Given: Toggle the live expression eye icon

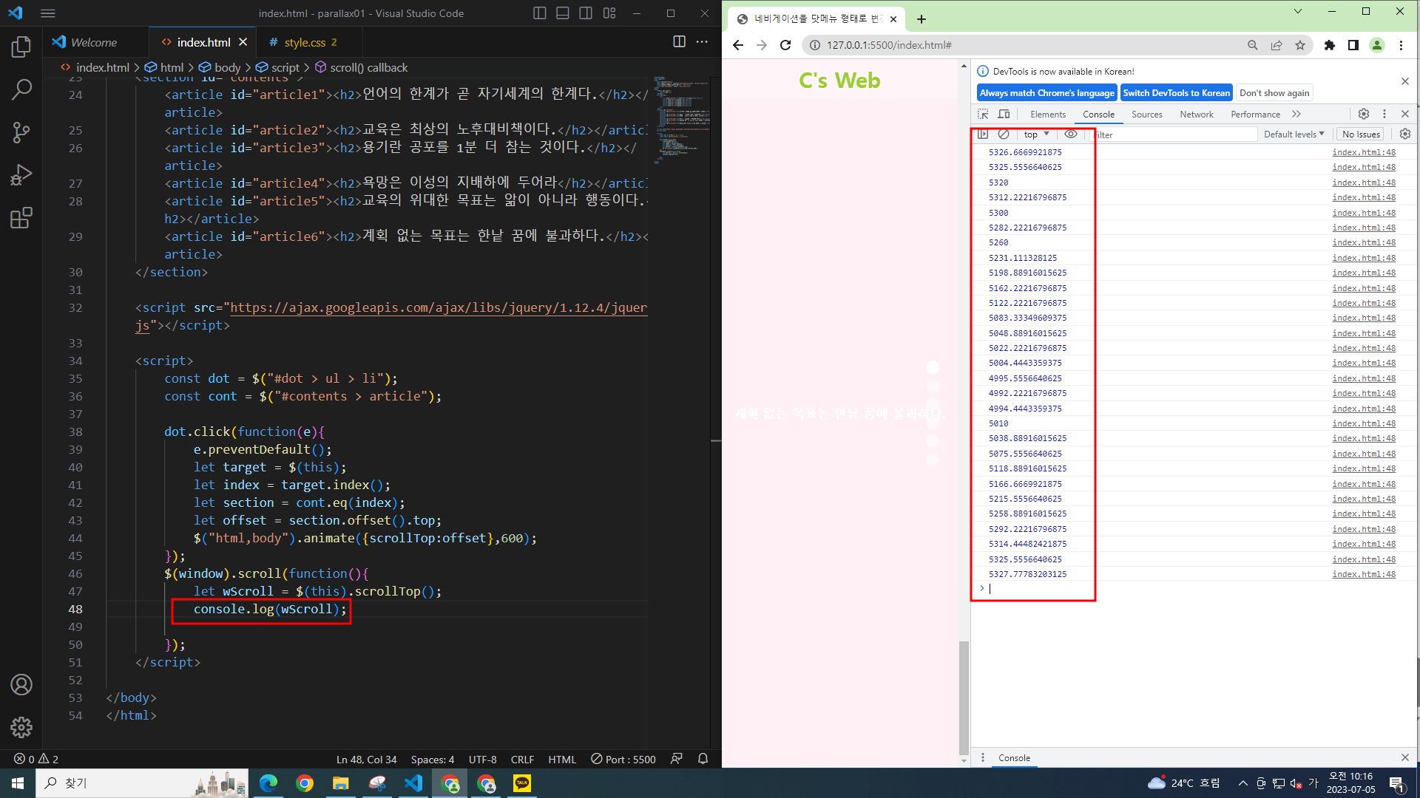Looking at the screenshot, I should click(1070, 134).
